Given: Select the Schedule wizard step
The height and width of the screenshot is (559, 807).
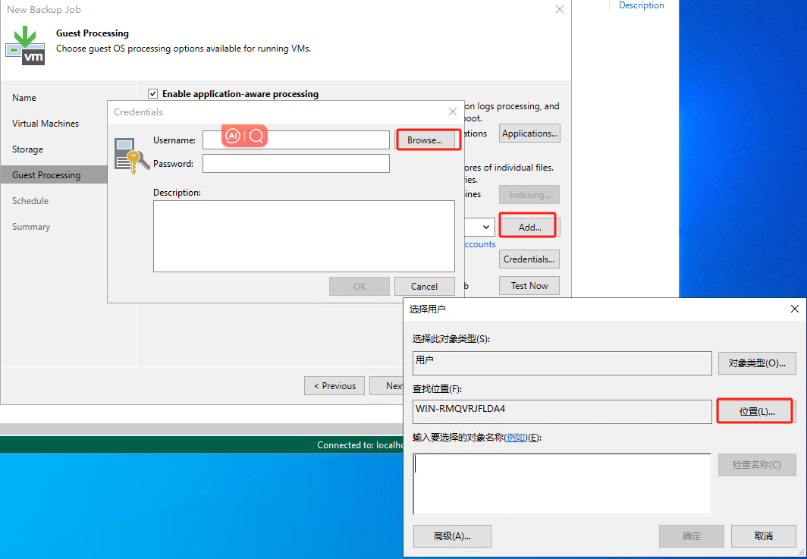Looking at the screenshot, I should [30, 200].
